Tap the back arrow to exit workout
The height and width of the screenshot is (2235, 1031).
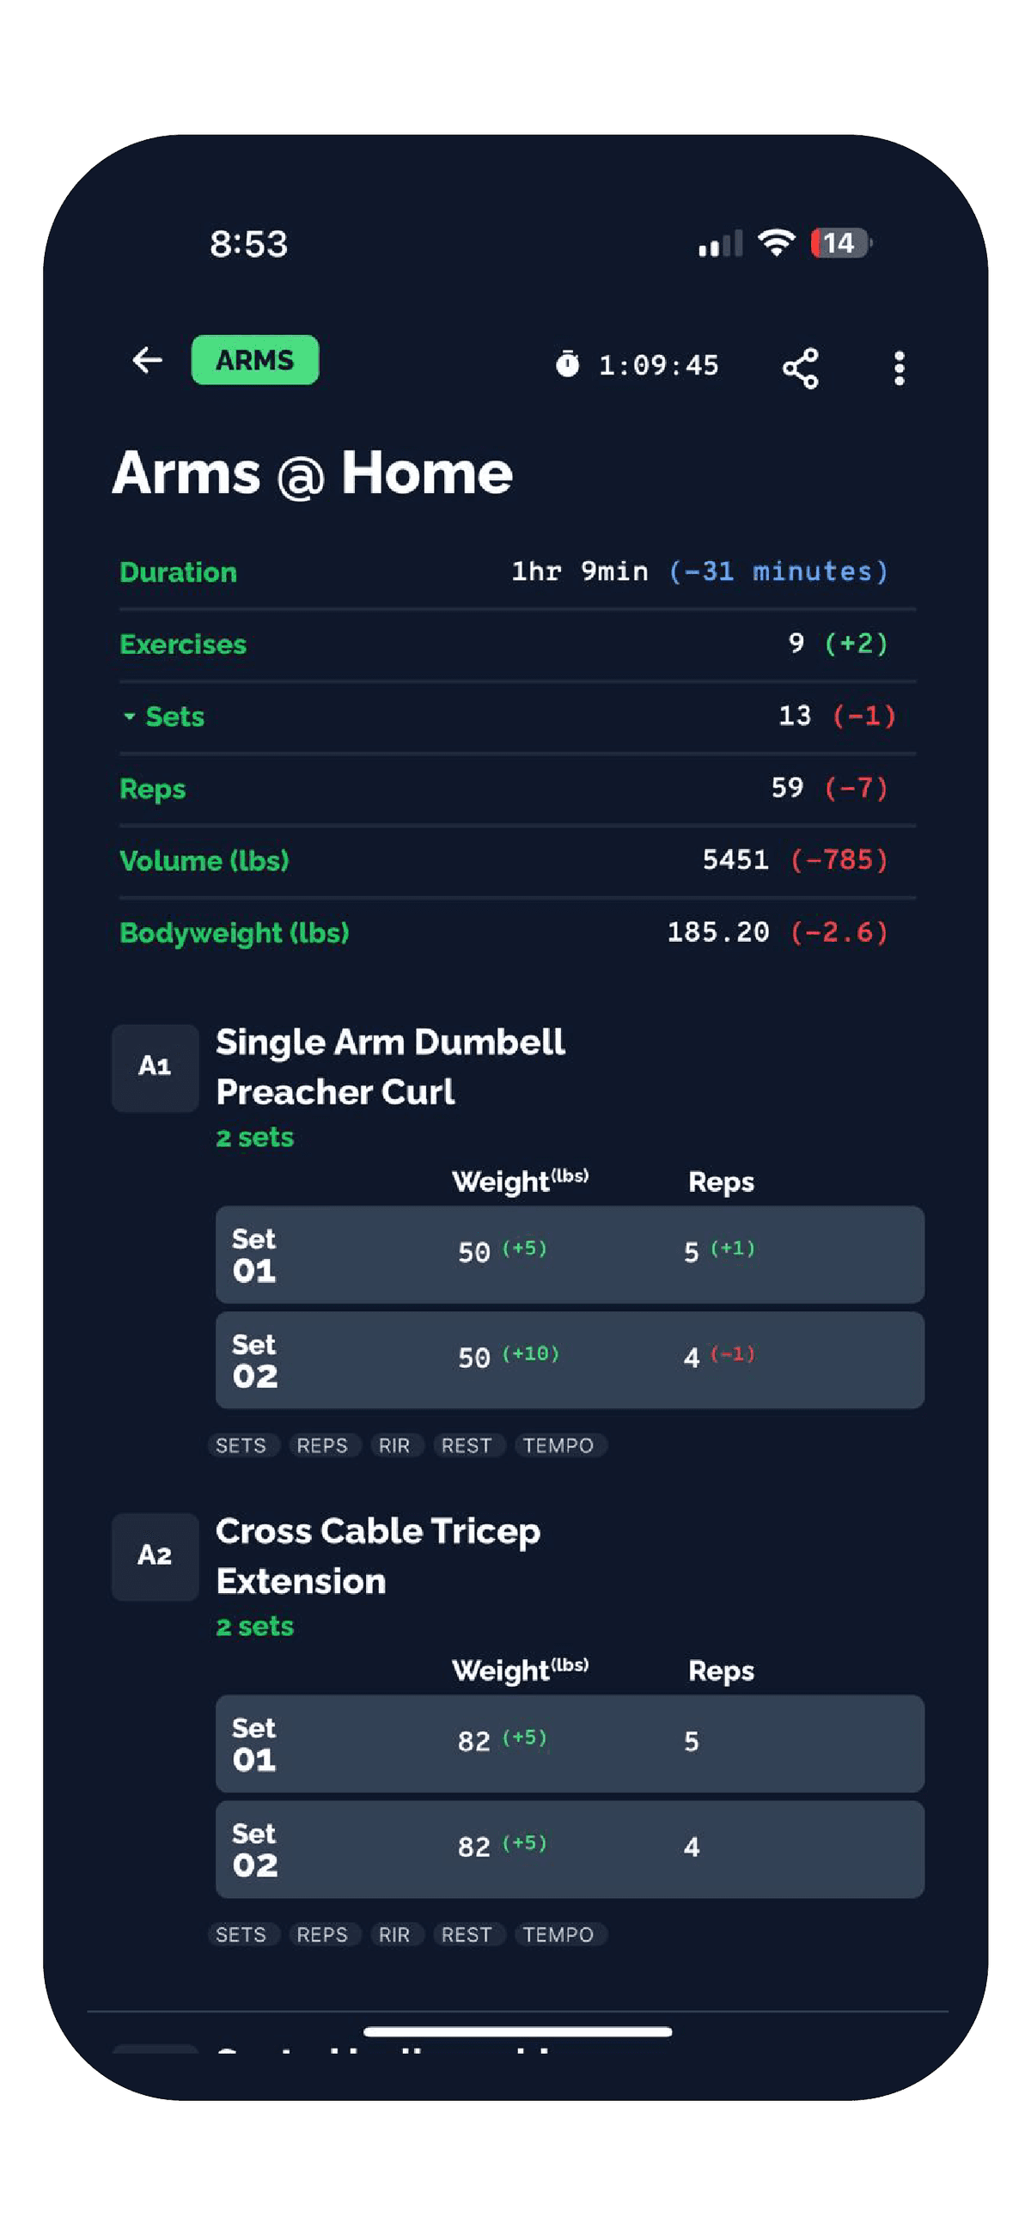point(146,360)
